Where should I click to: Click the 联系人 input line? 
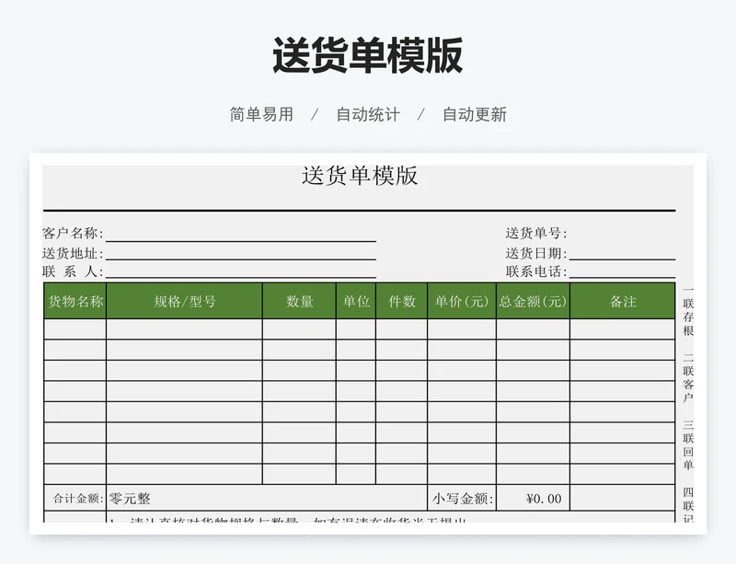(x=241, y=271)
